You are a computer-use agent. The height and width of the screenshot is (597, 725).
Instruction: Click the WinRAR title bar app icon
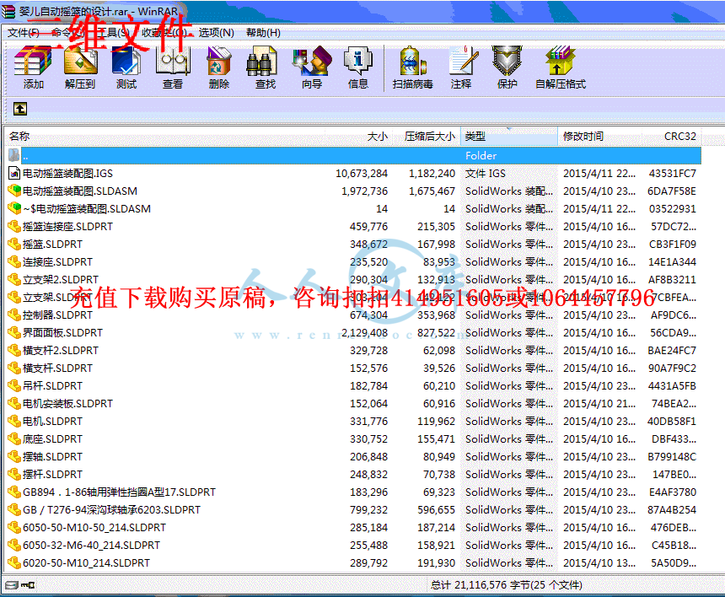pos(8,11)
